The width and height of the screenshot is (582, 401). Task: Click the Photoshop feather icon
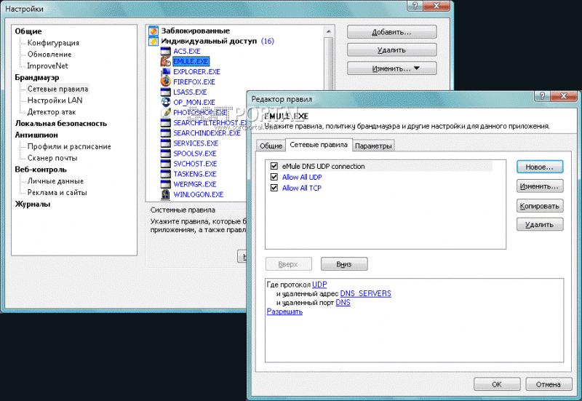pyautogui.click(x=166, y=113)
